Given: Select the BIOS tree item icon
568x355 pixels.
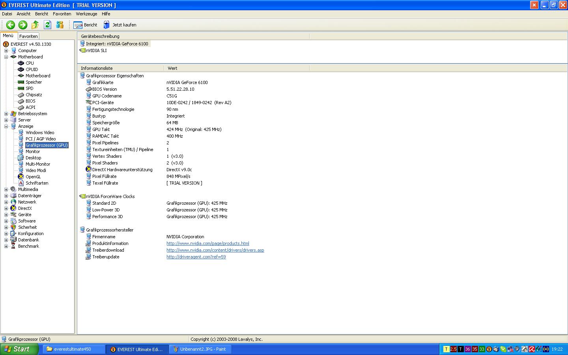Looking at the screenshot, I should (21, 101).
